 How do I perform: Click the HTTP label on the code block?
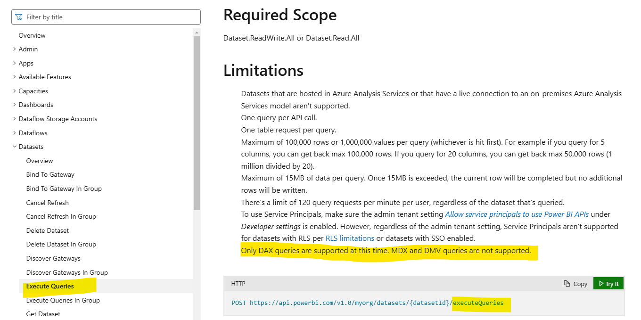point(238,284)
